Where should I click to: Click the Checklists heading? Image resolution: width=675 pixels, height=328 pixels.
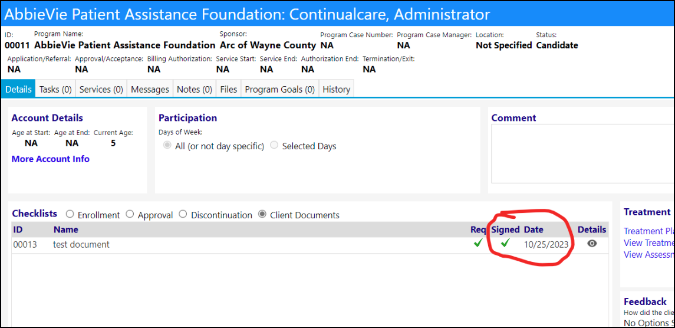pyautogui.click(x=34, y=214)
